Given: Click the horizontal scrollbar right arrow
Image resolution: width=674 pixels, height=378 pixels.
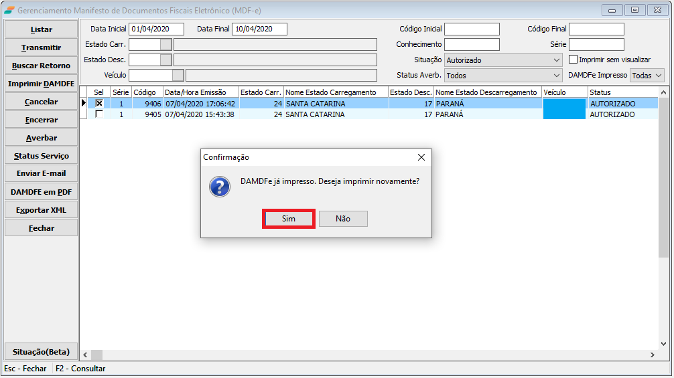Looking at the screenshot, I should pyautogui.click(x=653, y=355).
